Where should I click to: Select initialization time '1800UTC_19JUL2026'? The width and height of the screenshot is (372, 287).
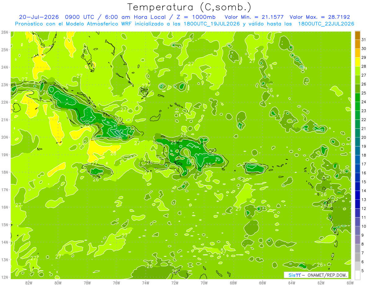212,24
